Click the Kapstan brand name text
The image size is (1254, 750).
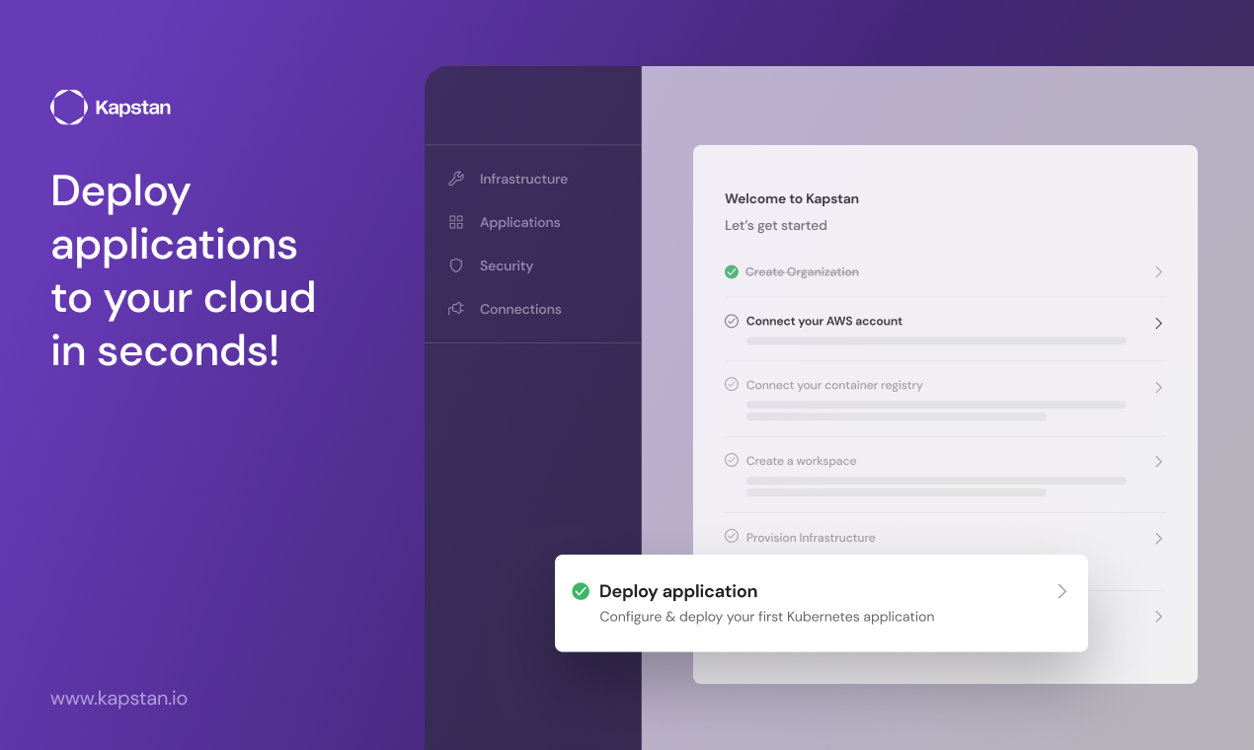point(133,108)
